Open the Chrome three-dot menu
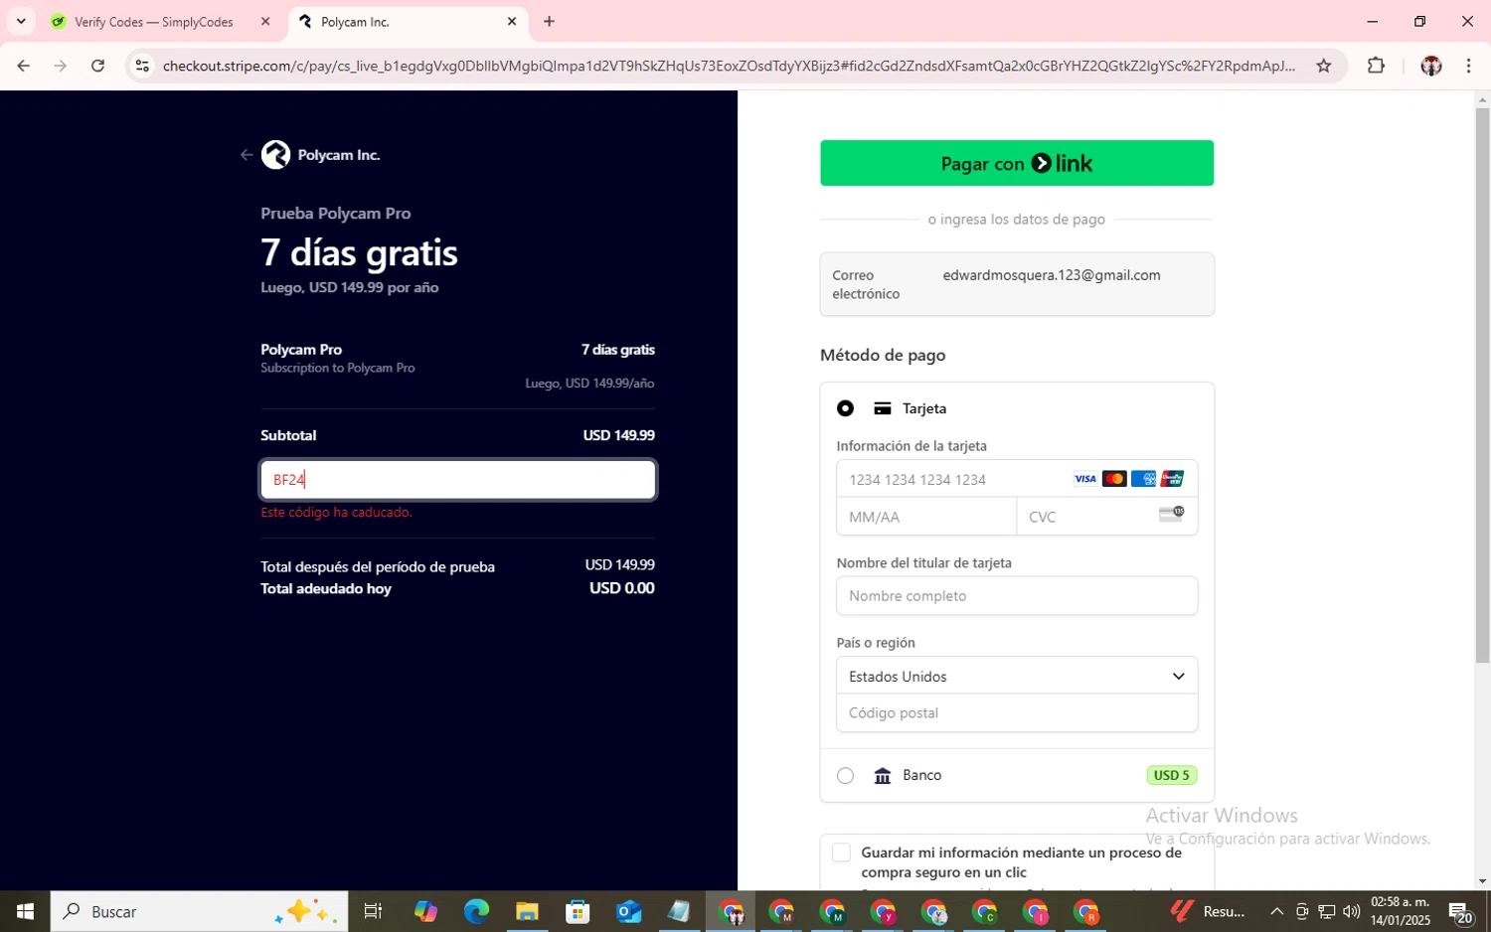The image size is (1491, 932). click(x=1468, y=66)
